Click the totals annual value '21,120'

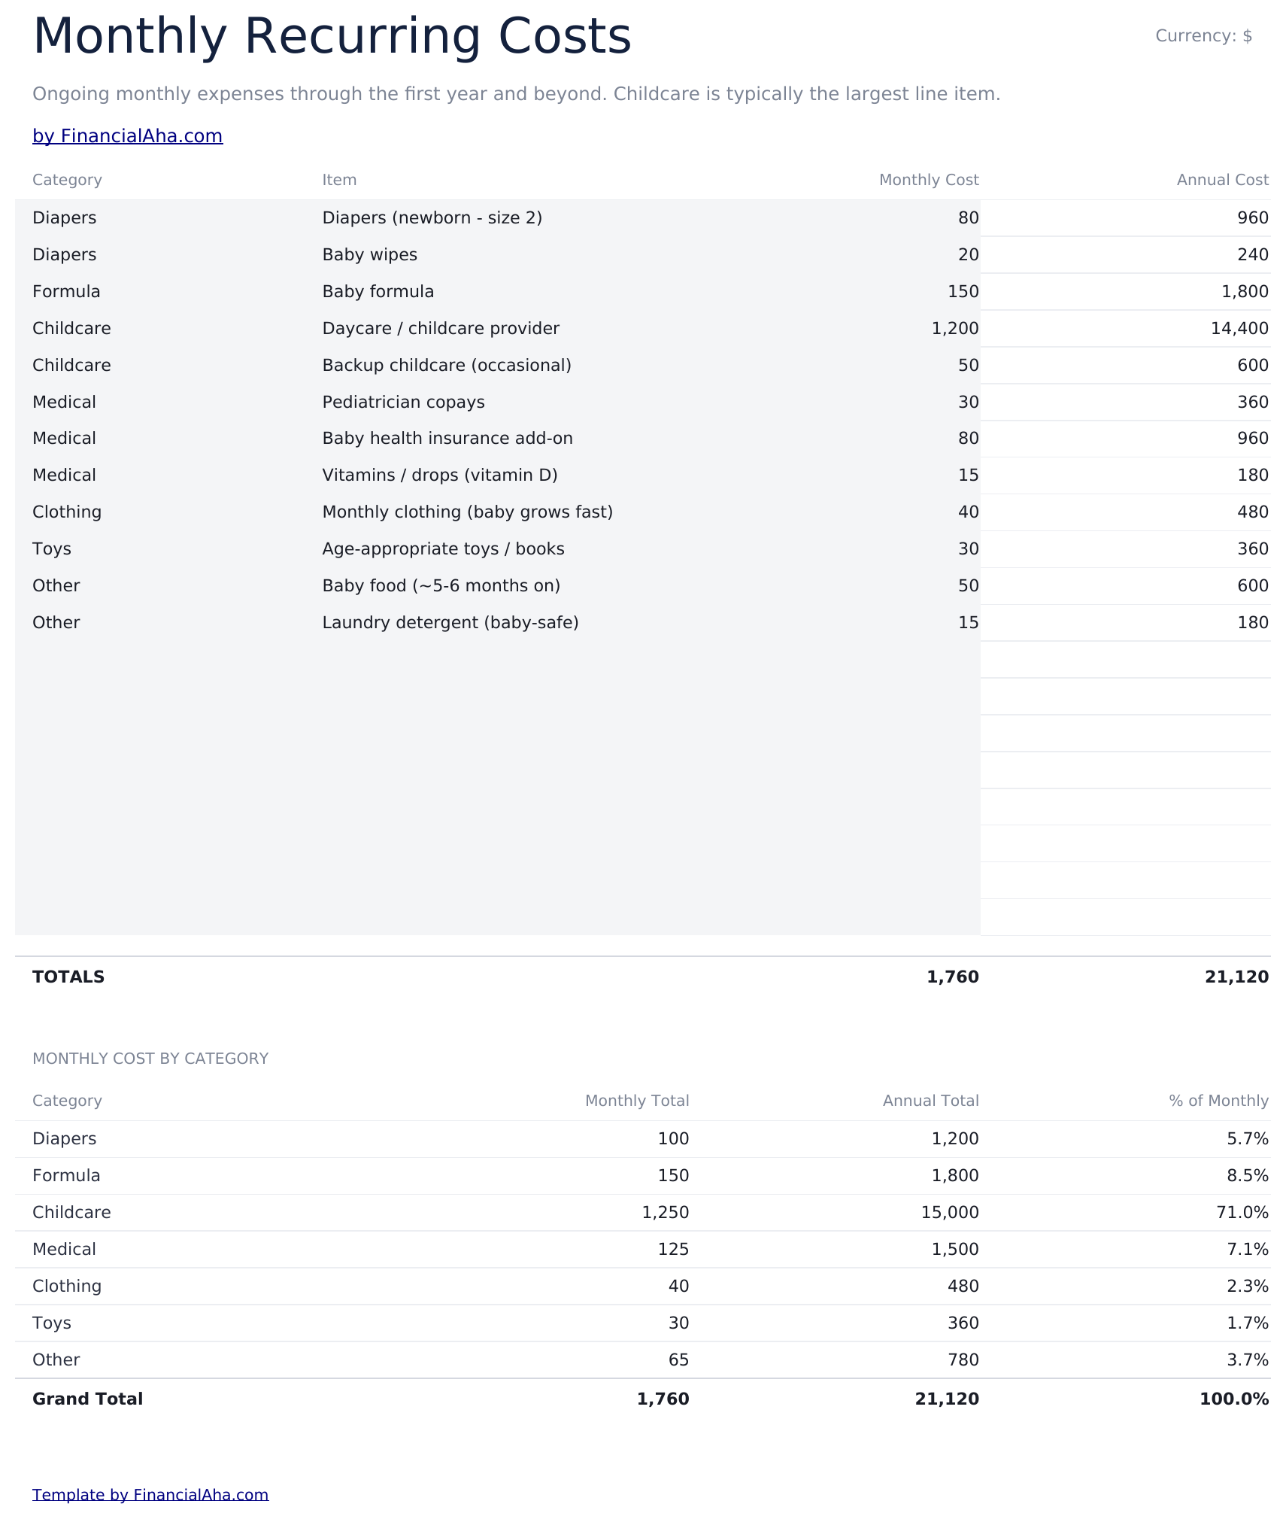click(1236, 977)
